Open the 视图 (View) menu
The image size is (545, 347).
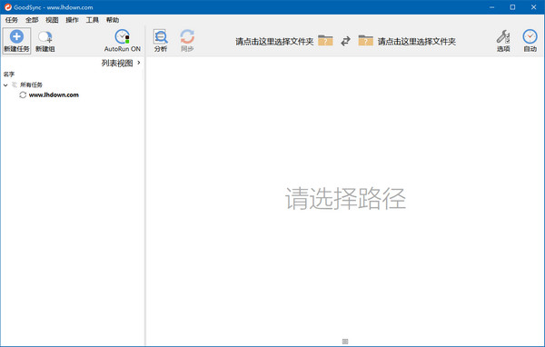tap(52, 20)
